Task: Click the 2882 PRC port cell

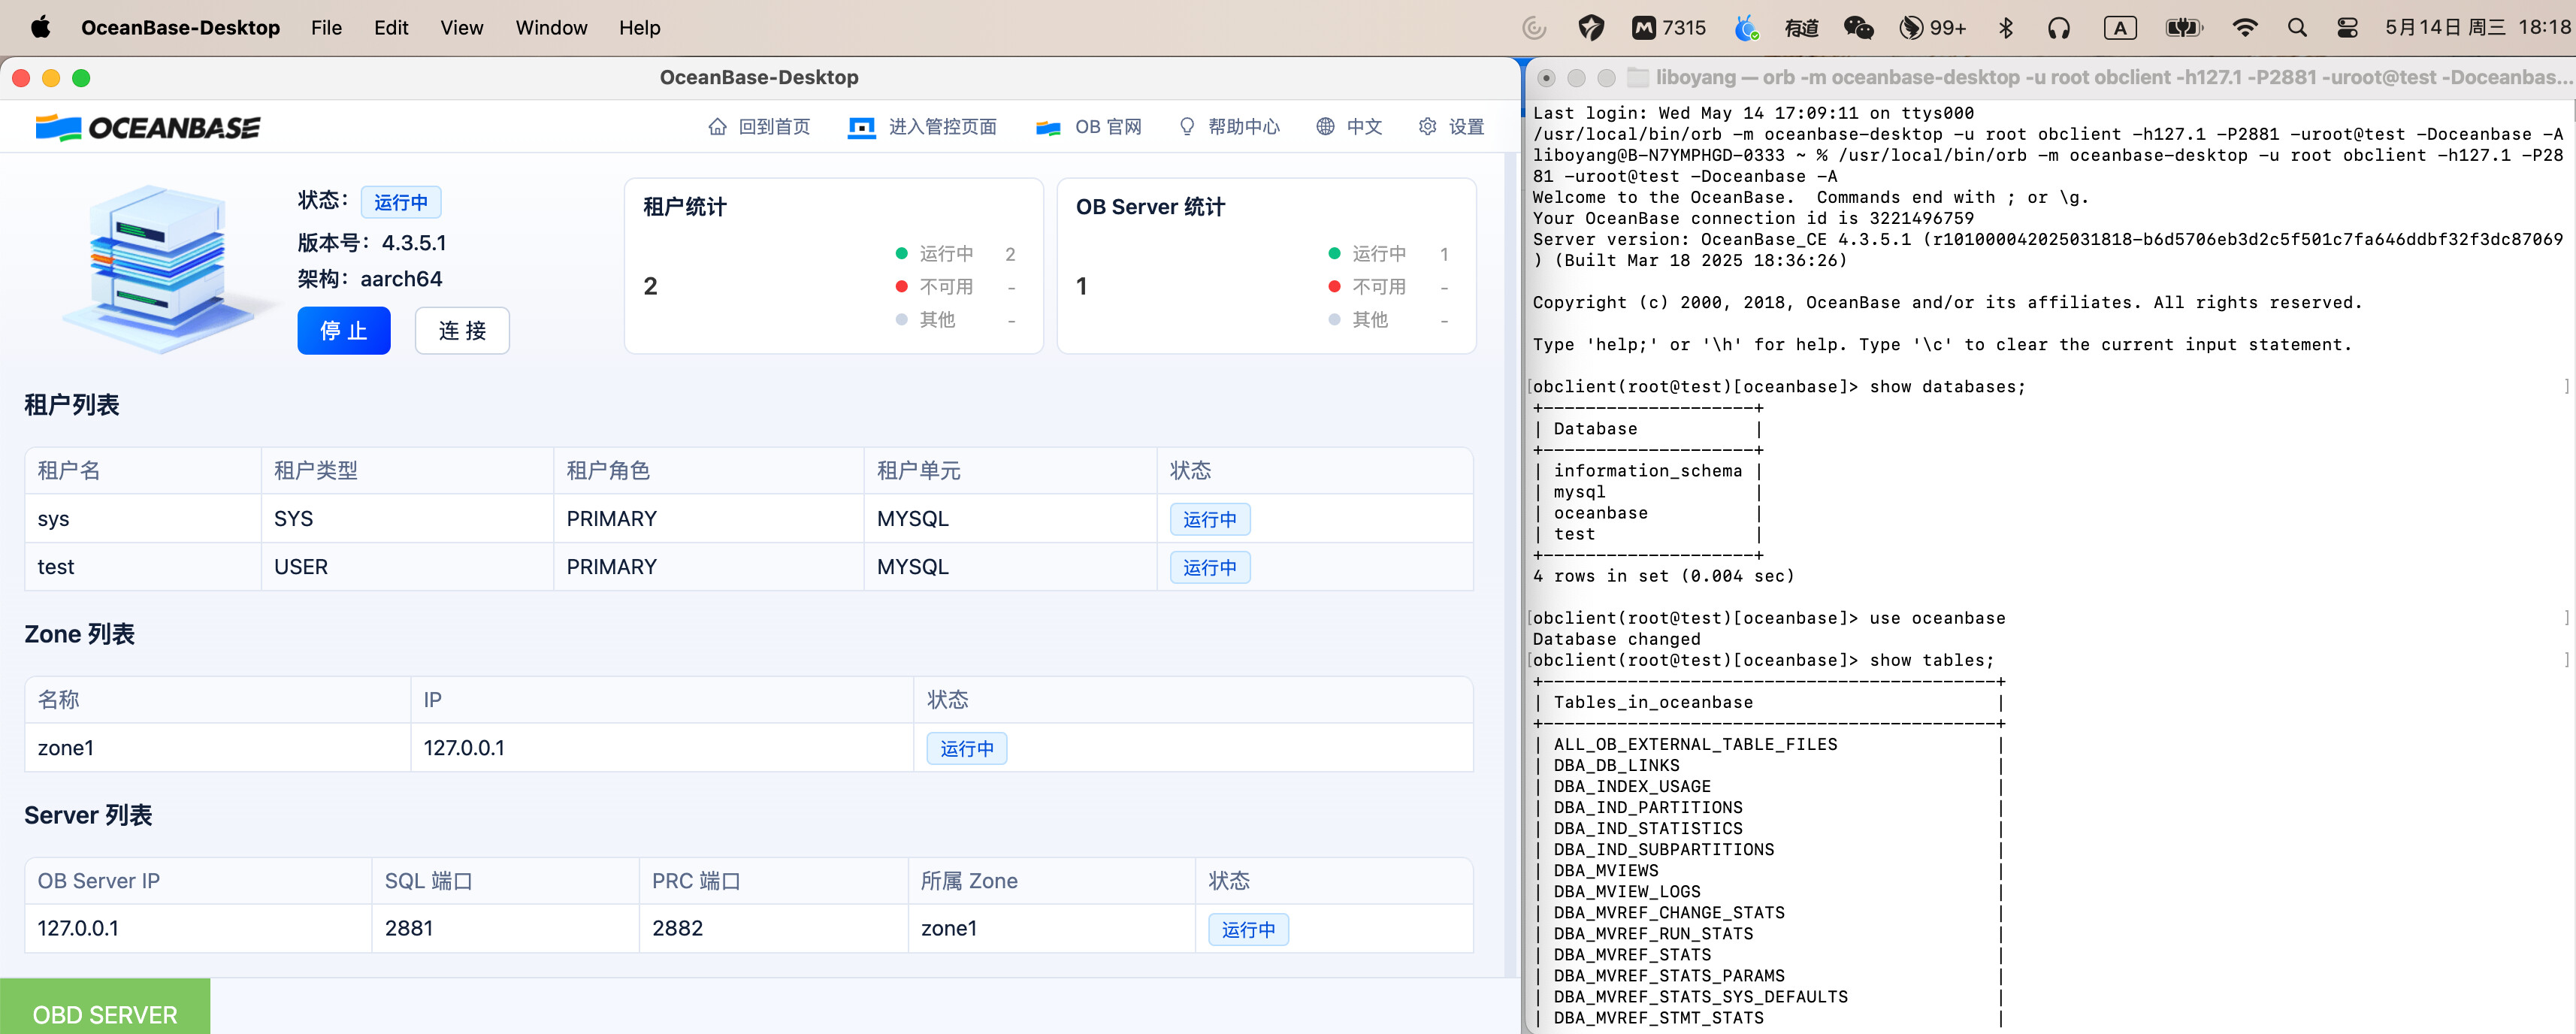Action: click(x=773, y=928)
